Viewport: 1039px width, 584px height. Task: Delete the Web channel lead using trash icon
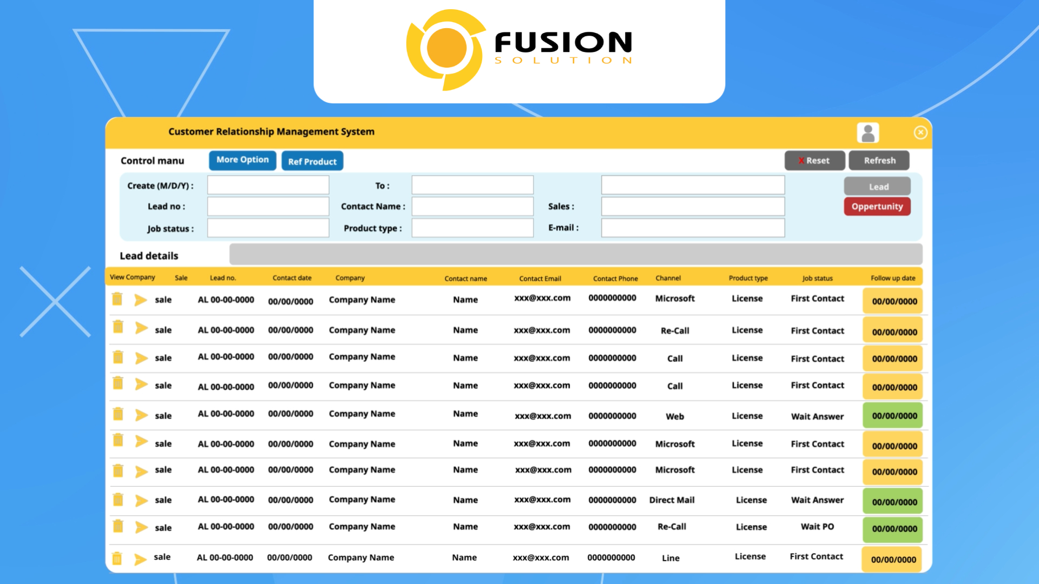point(118,414)
